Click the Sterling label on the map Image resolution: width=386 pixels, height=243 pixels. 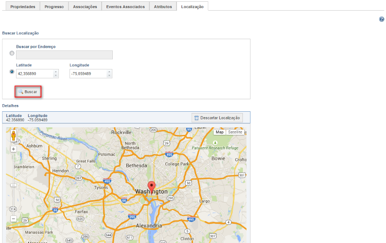49,158
